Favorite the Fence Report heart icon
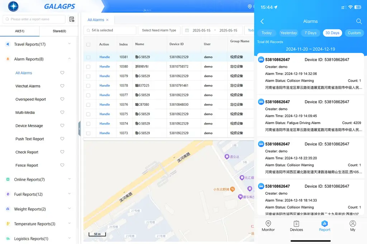This screenshot has height=244, width=367. tap(62, 165)
